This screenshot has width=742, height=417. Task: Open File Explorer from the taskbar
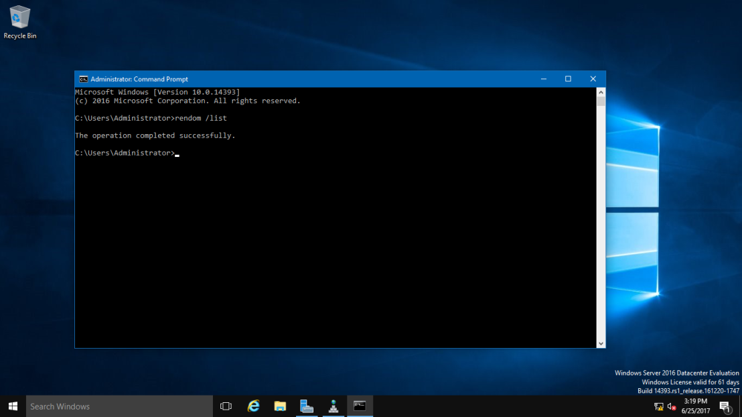tap(280, 406)
